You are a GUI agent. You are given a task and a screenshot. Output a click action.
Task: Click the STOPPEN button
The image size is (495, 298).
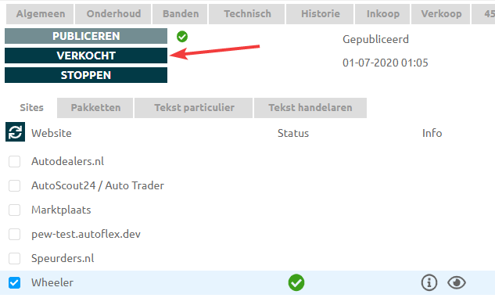pyautogui.click(x=86, y=75)
